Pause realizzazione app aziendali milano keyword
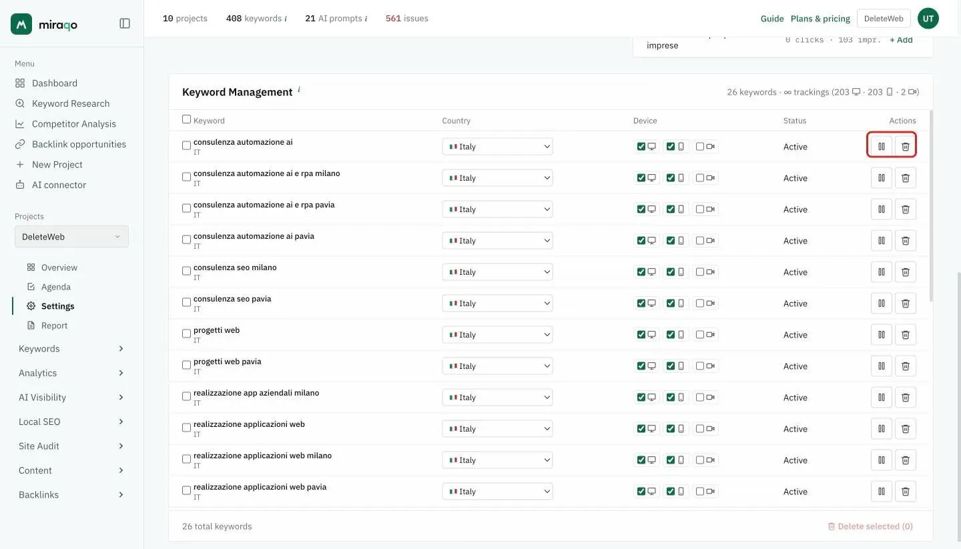 (x=881, y=398)
